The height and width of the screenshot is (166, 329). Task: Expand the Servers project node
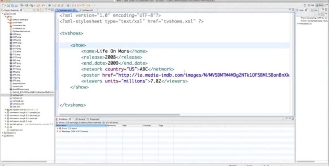[x=3, y=136]
